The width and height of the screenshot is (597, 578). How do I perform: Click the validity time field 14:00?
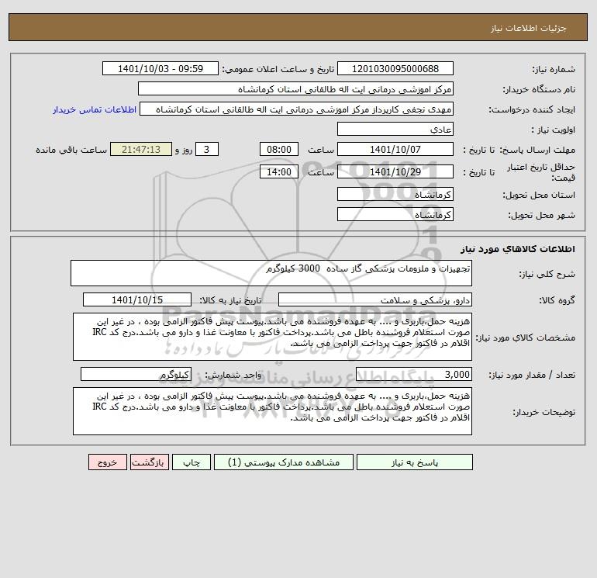(278, 171)
